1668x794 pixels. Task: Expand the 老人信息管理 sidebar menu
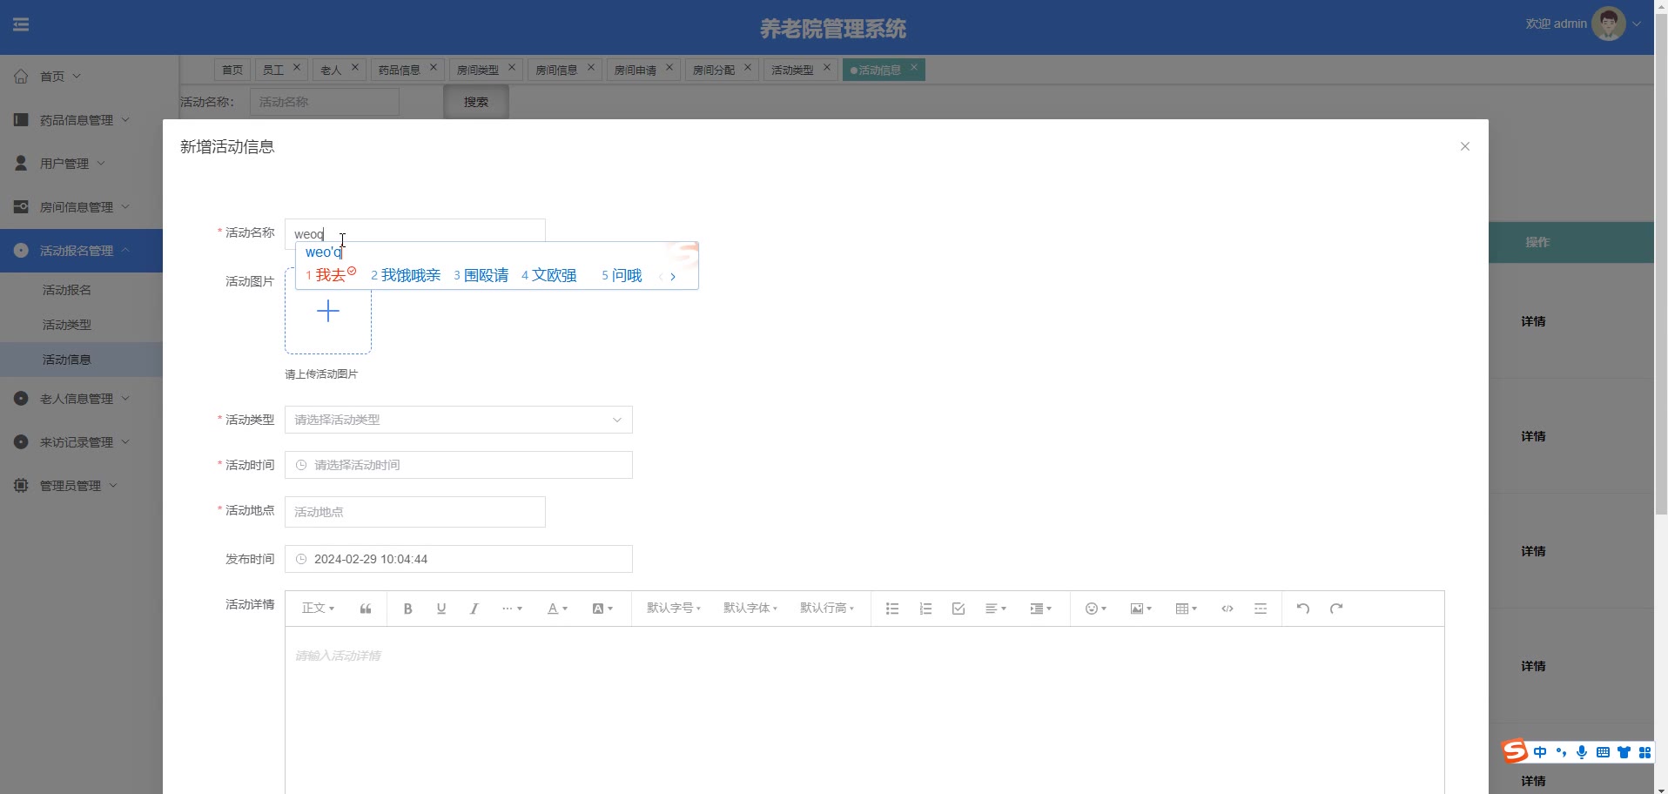81,399
